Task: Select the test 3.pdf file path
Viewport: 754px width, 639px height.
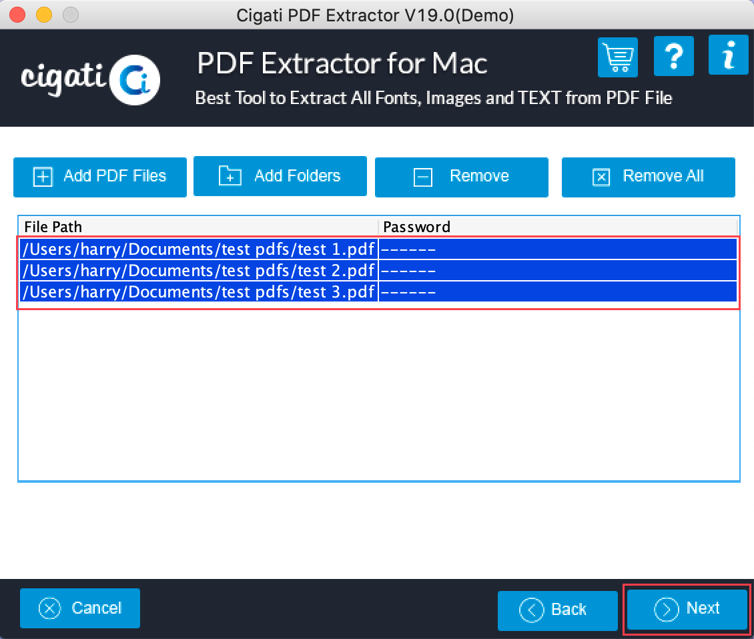Action: tap(199, 291)
